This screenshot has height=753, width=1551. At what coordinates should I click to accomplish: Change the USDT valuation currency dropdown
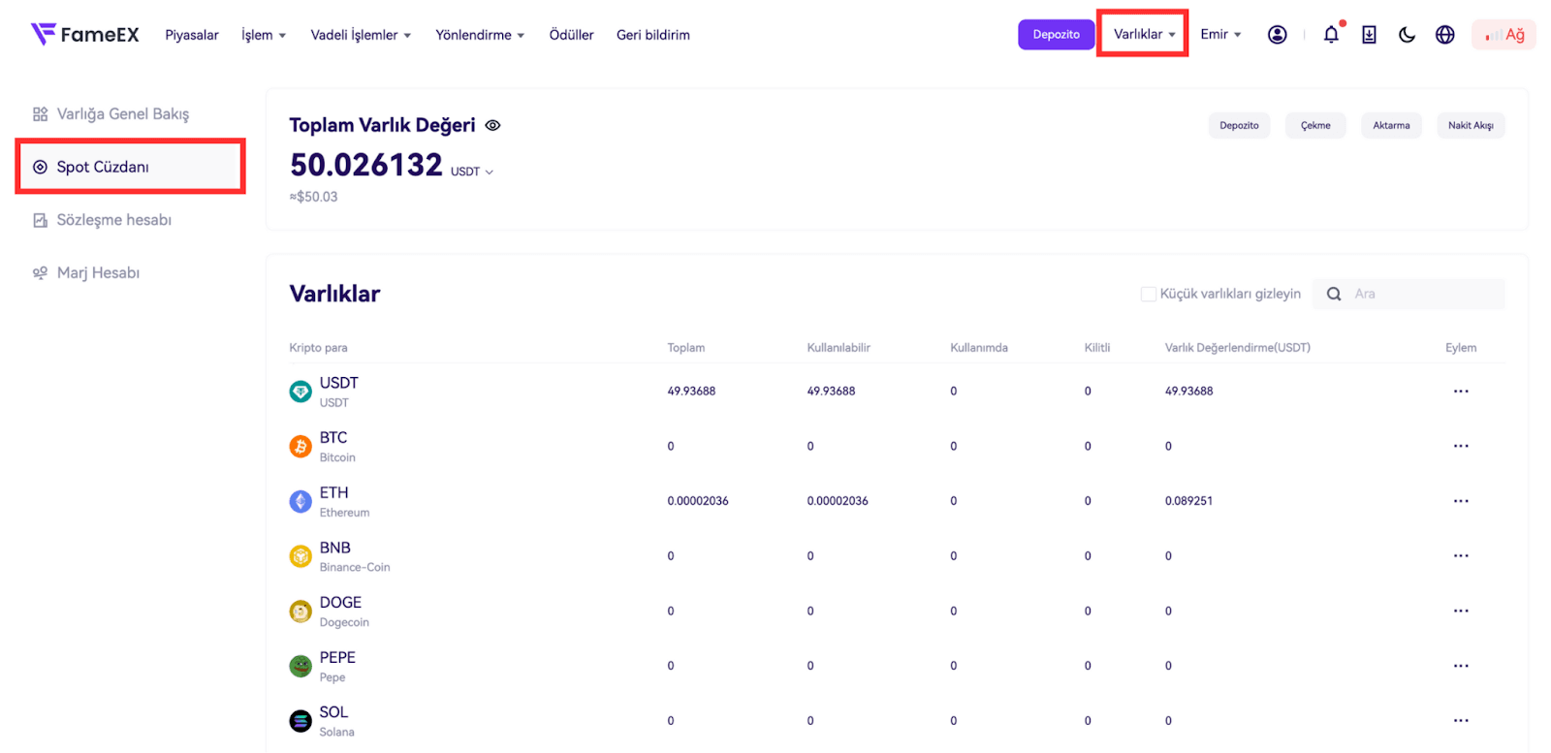[x=472, y=172]
